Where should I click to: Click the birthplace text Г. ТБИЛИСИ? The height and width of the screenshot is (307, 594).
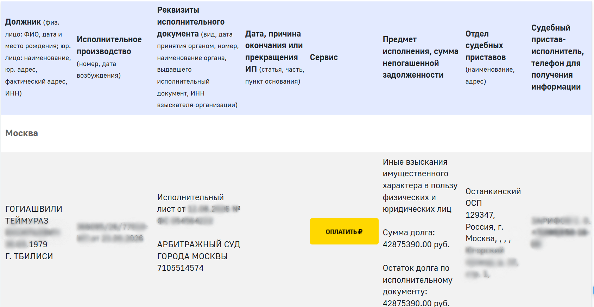tap(29, 256)
